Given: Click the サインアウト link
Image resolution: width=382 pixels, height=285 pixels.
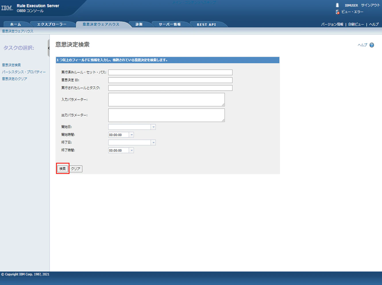Looking at the screenshot, I should coord(371,5).
